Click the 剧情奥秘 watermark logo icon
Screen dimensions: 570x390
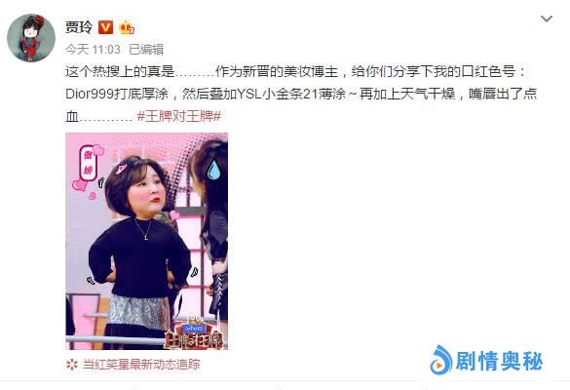(441, 360)
